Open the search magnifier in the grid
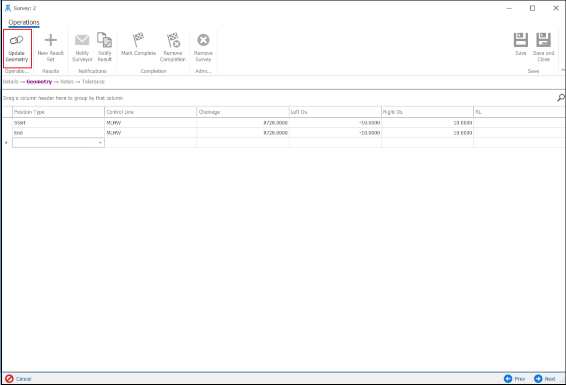Image resolution: width=566 pixels, height=385 pixels. tap(560, 98)
